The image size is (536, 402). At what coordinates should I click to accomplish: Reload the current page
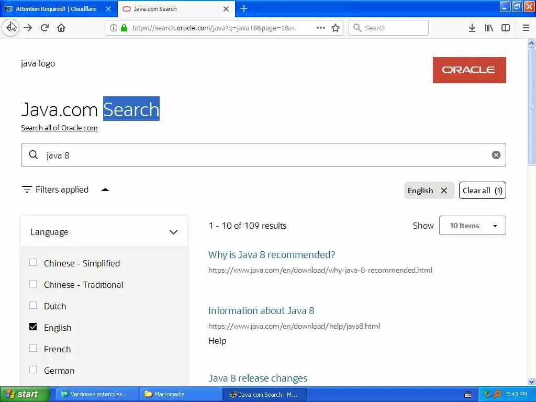45,28
